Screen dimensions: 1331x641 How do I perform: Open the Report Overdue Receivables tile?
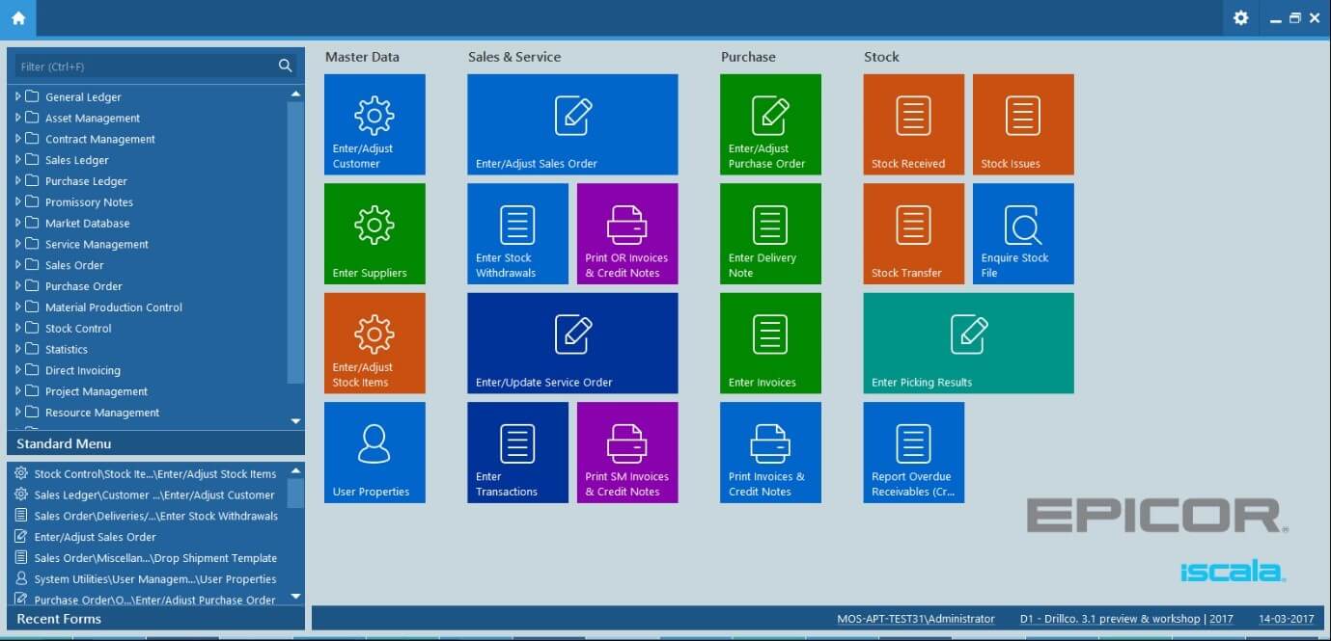(x=913, y=452)
